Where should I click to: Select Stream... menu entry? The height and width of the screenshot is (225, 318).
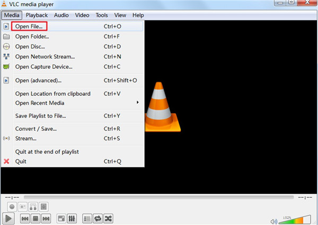(x=73, y=139)
